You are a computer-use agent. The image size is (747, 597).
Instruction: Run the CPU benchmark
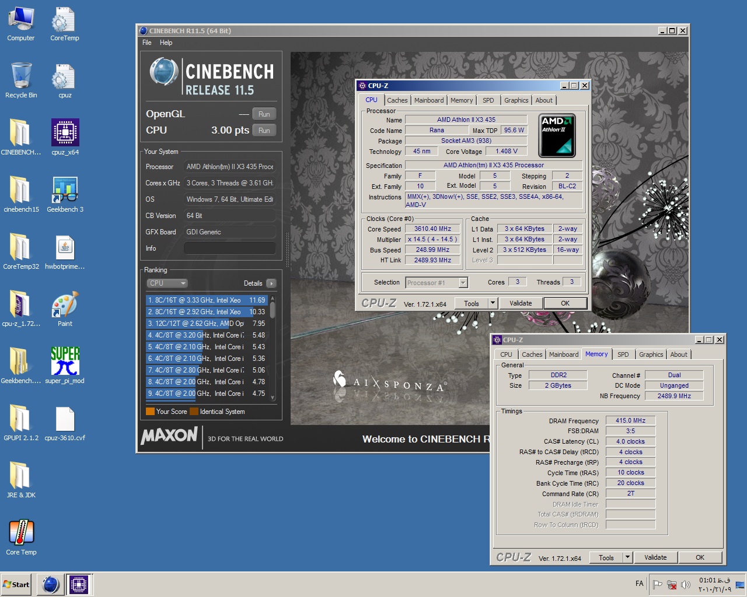(264, 130)
